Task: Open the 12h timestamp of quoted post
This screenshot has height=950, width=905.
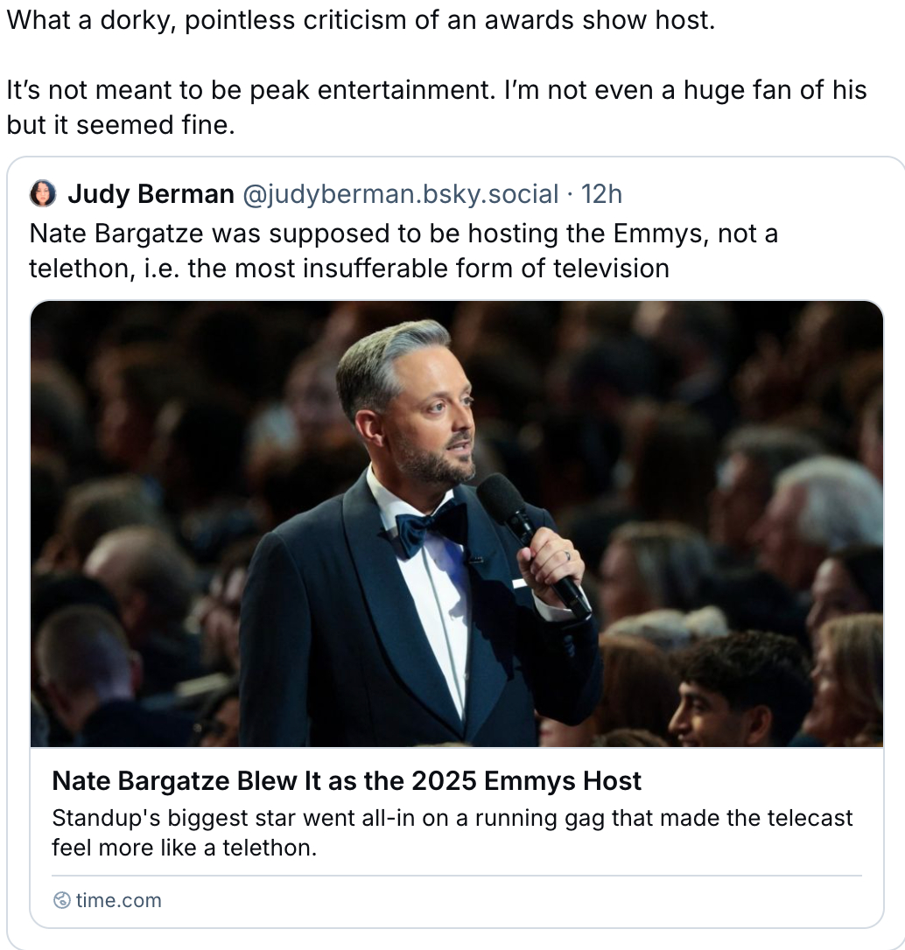Action: coord(601,193)
